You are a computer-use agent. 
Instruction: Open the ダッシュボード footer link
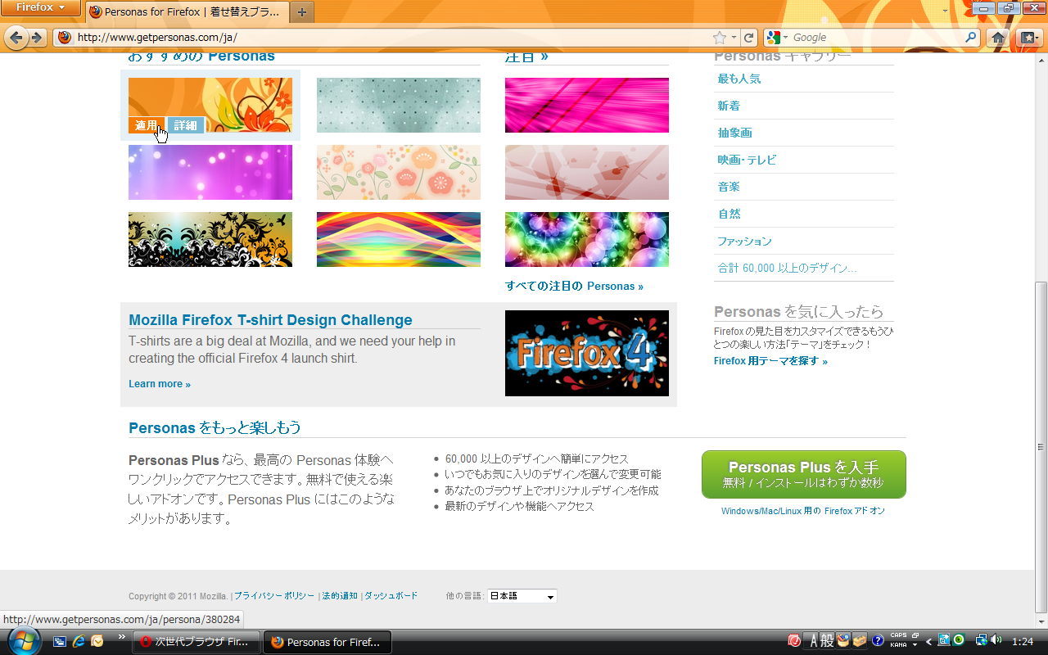coord(391,596)
